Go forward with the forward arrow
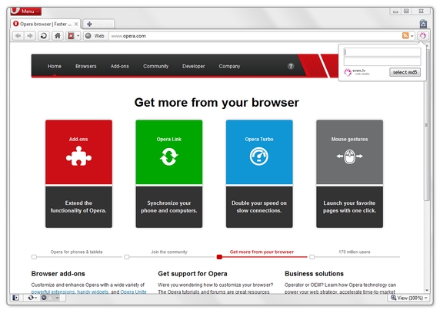The image size is (440, 313). tap(30, 36)
